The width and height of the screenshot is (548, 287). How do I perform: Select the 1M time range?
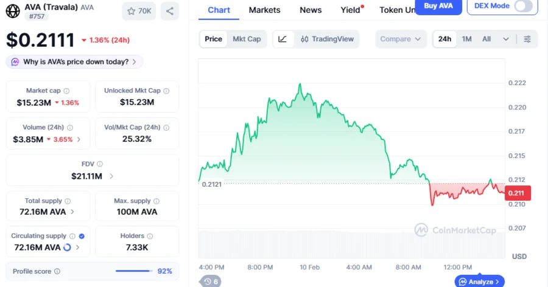tap(466, 39)
